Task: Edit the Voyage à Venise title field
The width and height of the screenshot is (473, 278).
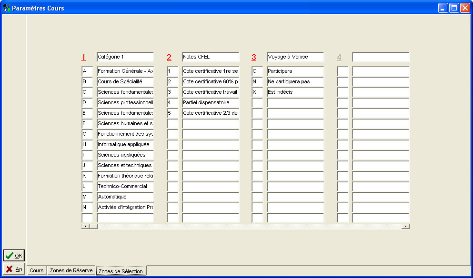Action: tap(295, 57)
